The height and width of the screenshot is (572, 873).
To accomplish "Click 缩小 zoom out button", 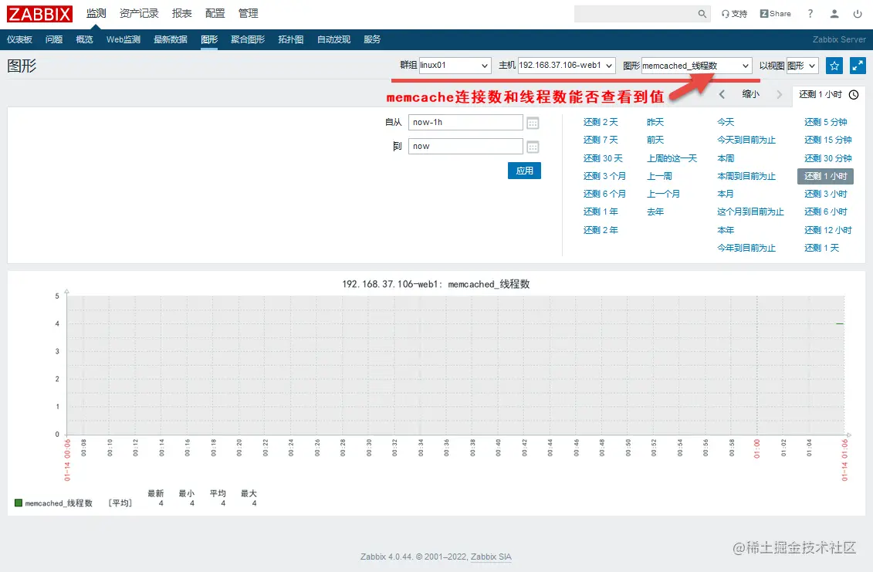I will pyautogui.click(x=750, y=94).
